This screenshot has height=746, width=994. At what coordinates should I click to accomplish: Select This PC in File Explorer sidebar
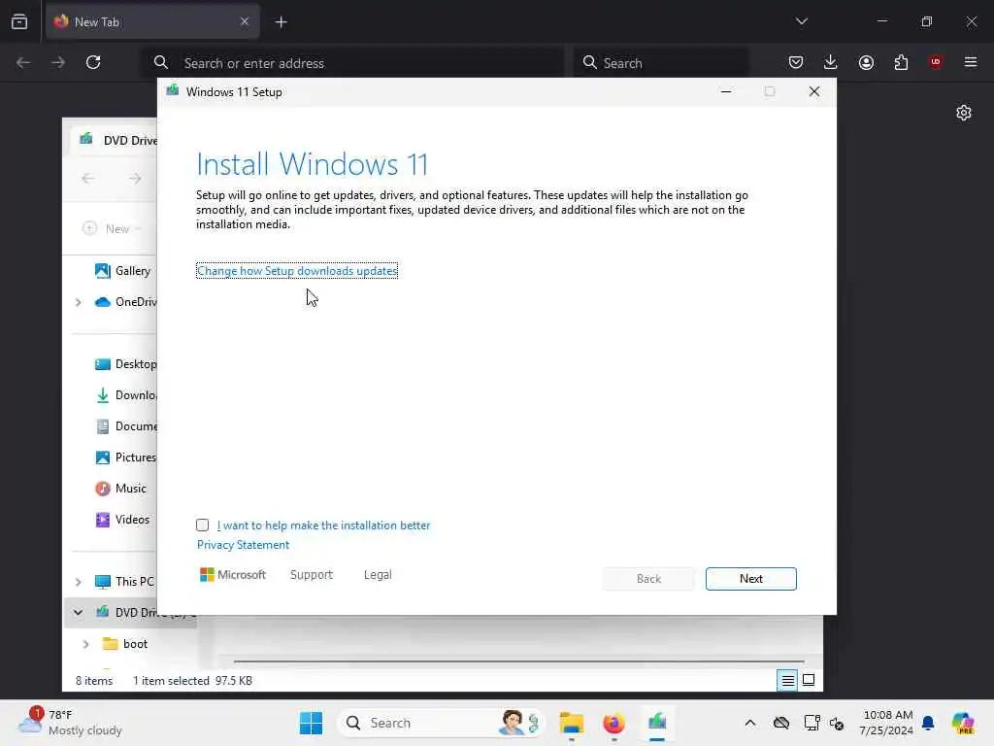pyautogui.click(x=124, y=582)
